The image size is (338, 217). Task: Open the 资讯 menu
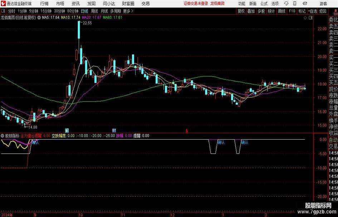click(75, 4)
